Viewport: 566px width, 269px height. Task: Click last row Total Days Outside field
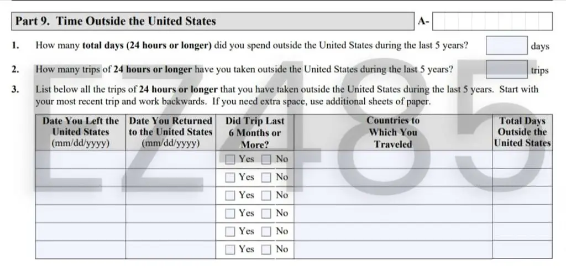(x=522, y=250)
